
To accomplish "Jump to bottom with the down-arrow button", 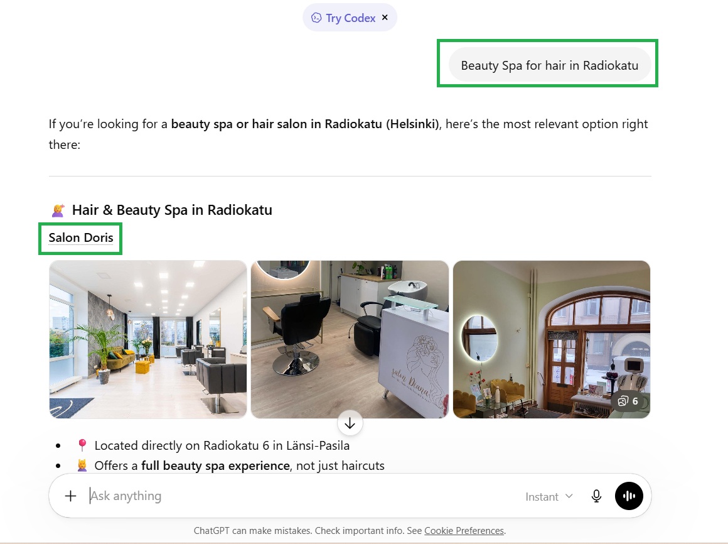I will [x=350, y=423].
